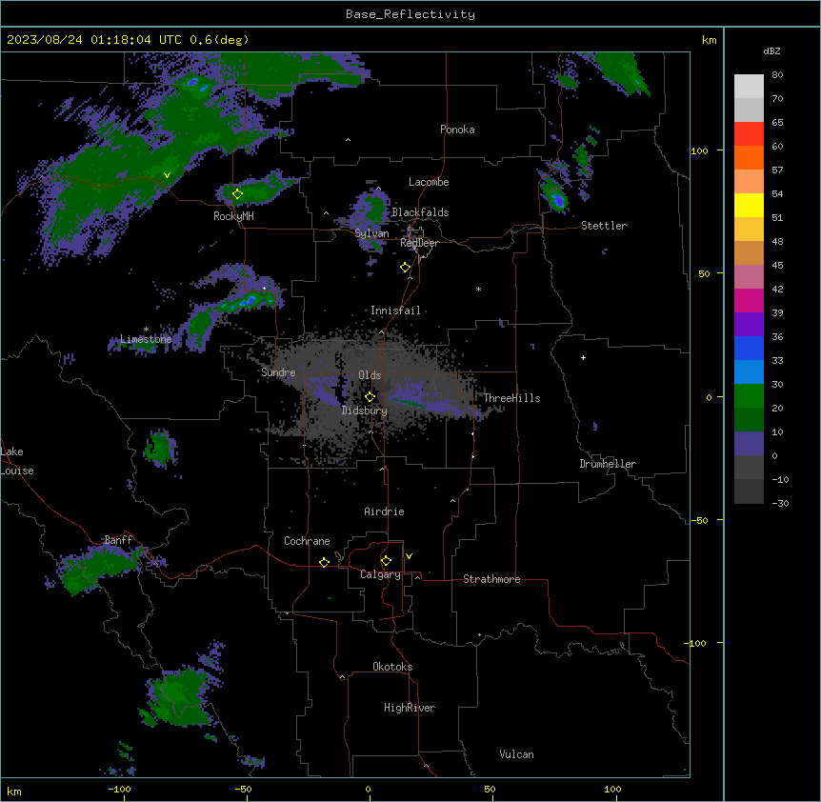Click the asterisk marker above Limestone label
This screenshot has height=802, width=821.
coord(146,330)
